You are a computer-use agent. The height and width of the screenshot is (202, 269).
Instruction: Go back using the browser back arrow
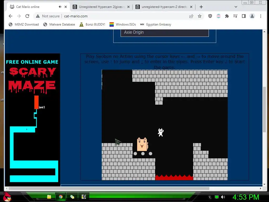tap(11, 16)
